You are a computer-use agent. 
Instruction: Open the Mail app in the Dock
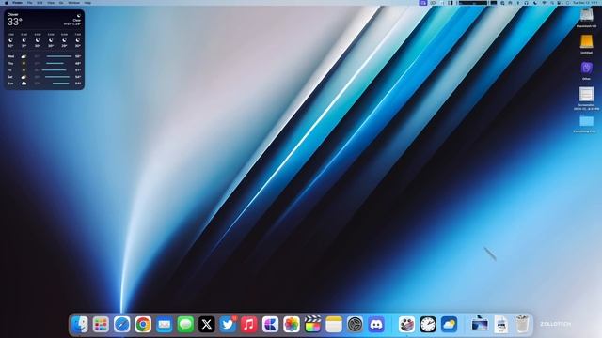point(165,325)
